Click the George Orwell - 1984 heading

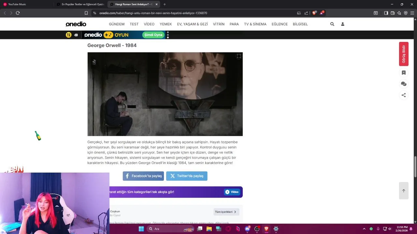click(x=112, y=45)
